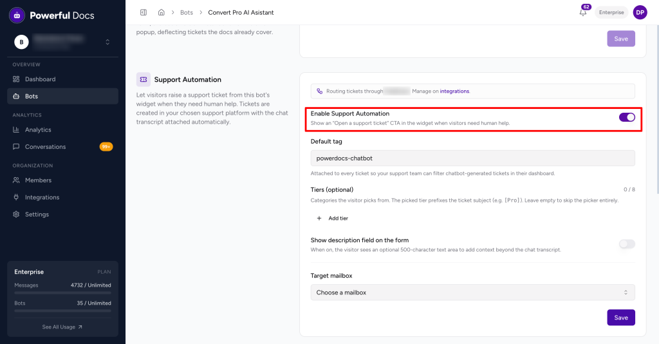Click the Tiers (optional) label

331,189
